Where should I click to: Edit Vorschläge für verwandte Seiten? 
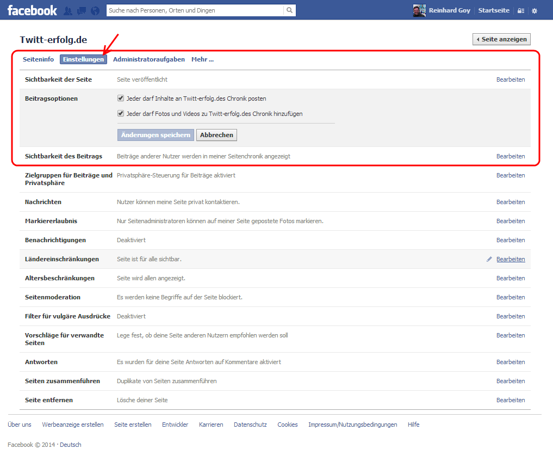511,335
